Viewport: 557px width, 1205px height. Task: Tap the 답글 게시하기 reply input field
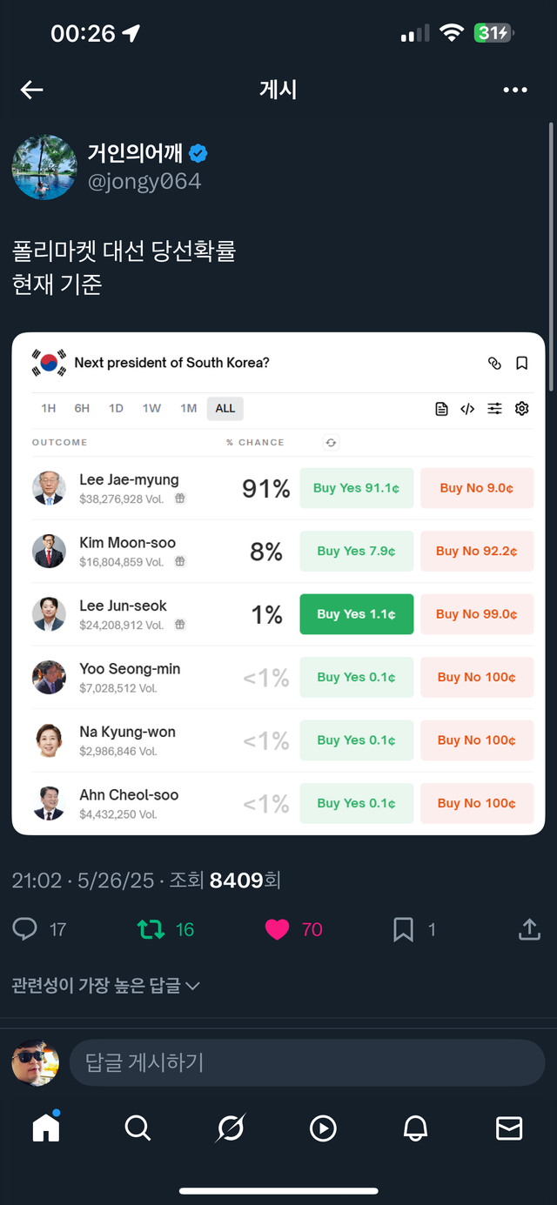pyautogui.click(x=307, y=1062)
